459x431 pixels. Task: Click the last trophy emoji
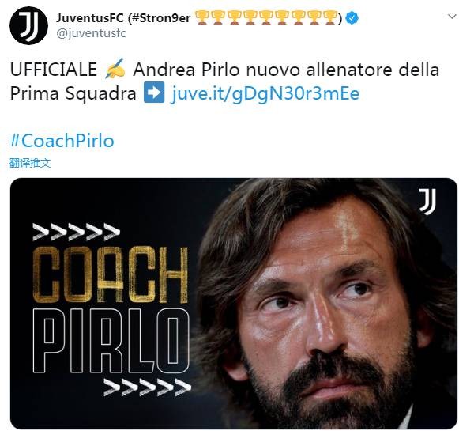point(330,17)
